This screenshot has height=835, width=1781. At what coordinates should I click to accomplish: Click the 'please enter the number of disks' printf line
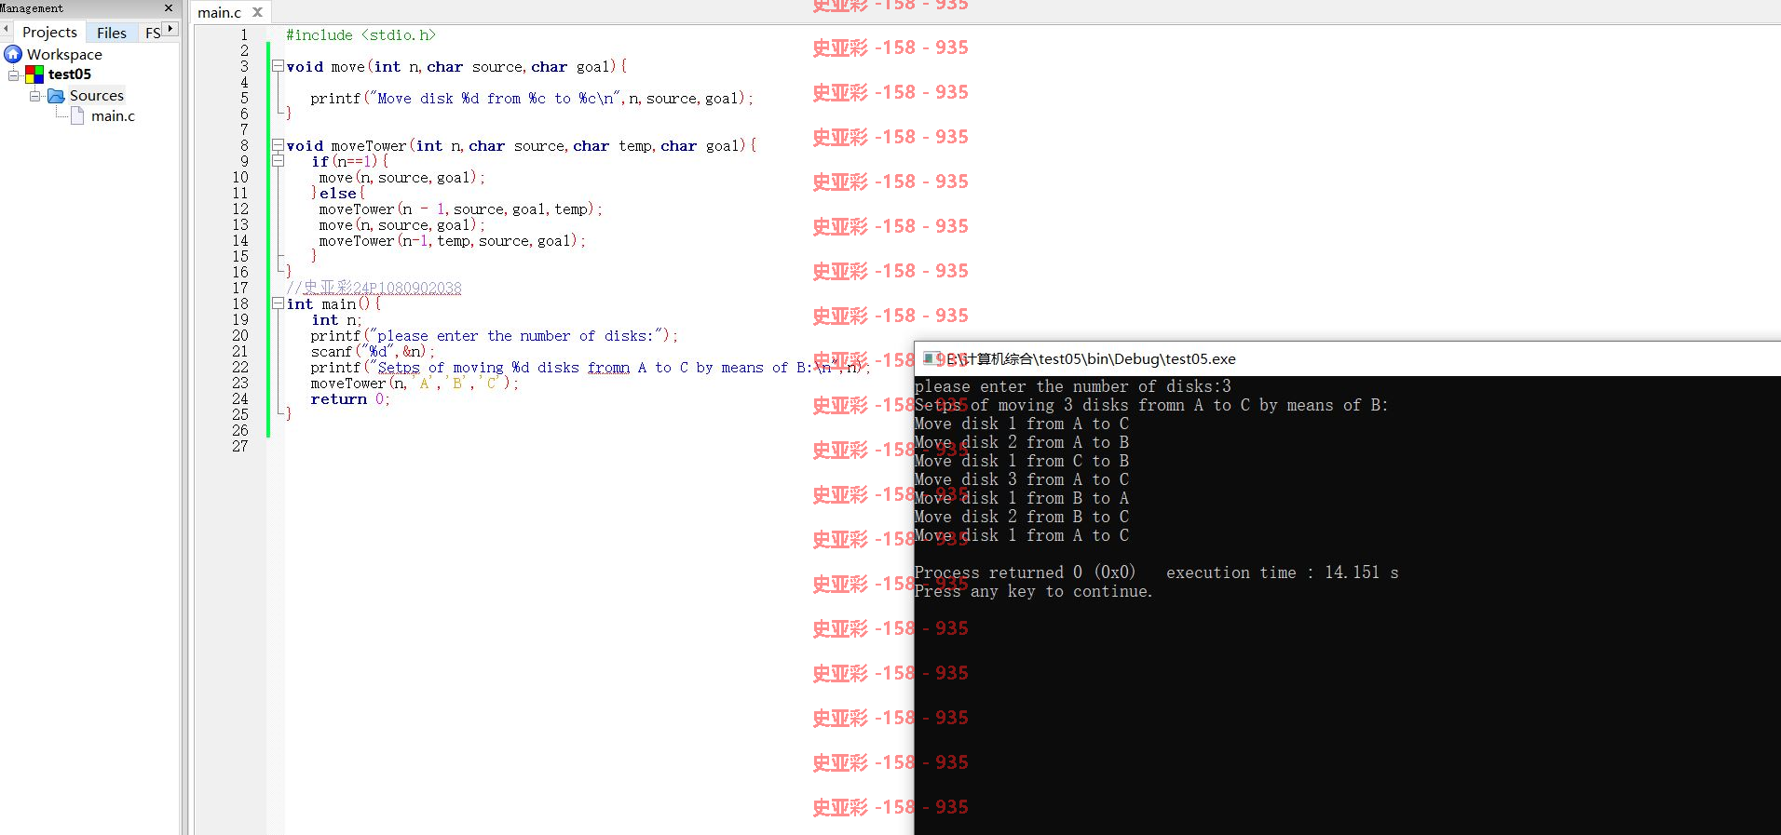coord(495,336)
